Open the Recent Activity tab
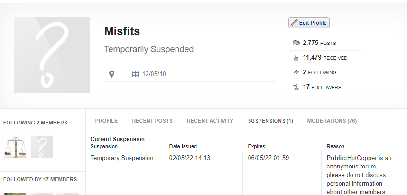Image resolution: width=407 pixels, height=195 pixels. tap(210, 121)
